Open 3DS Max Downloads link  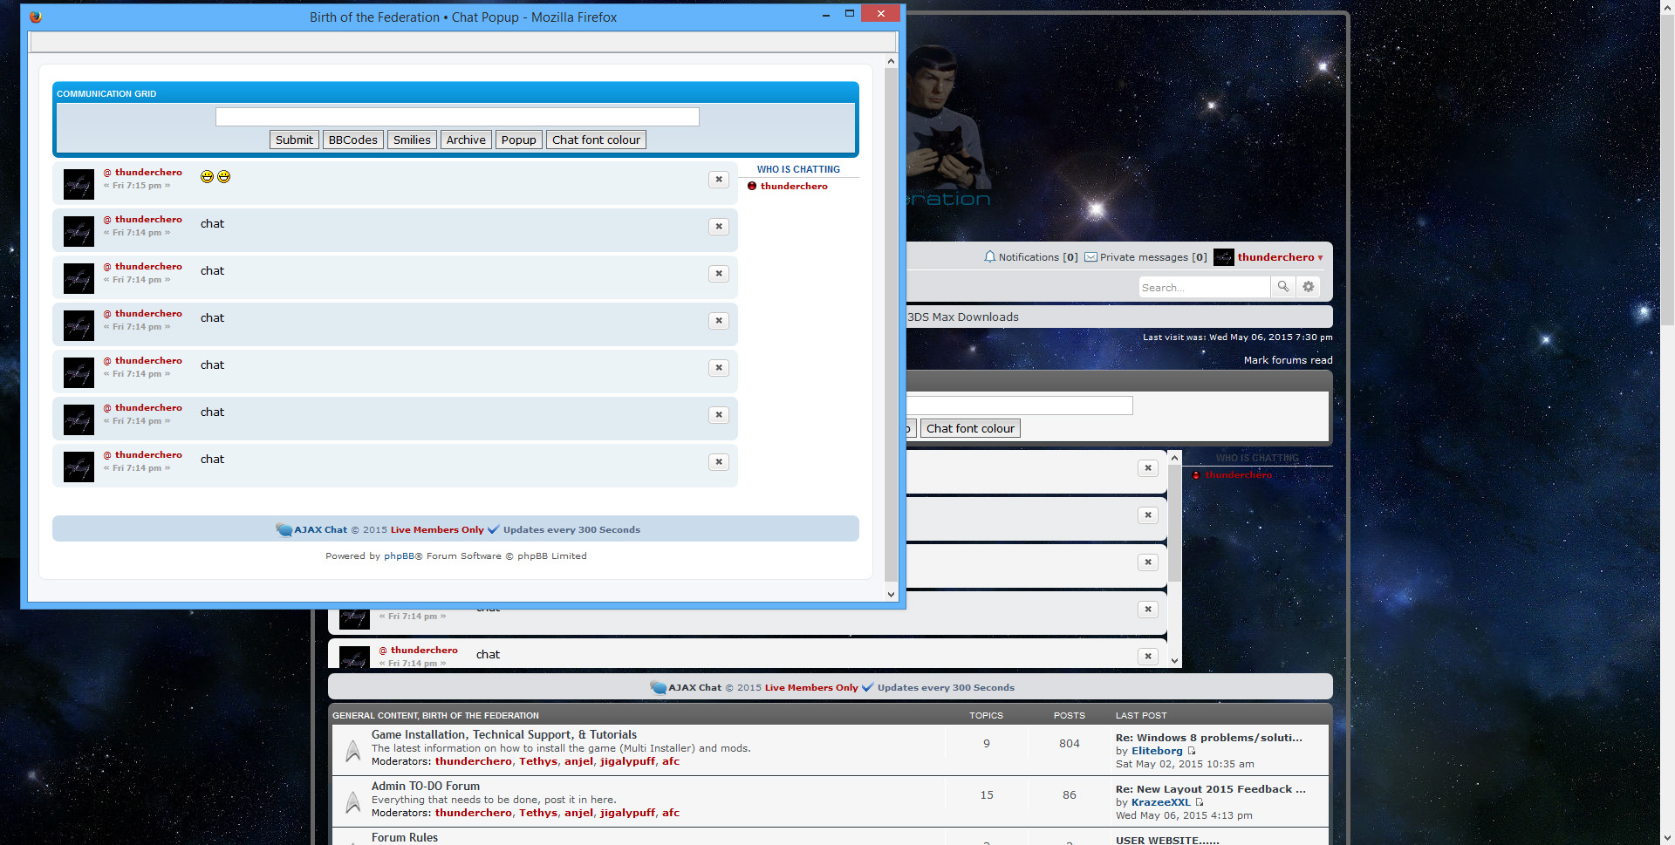coord(963,317)
